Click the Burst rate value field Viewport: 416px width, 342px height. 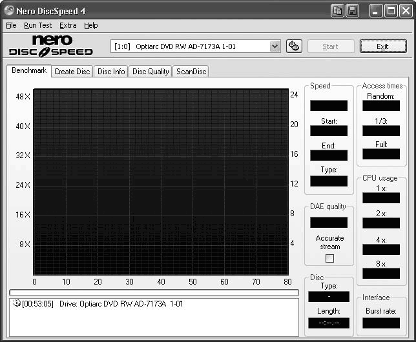pos(381,323)
